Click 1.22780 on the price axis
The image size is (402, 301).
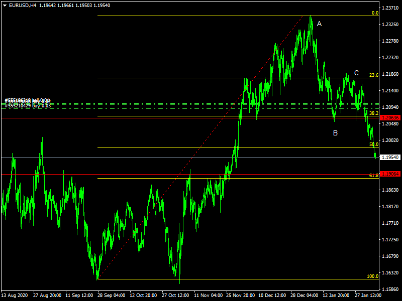(x=390, y=41)
